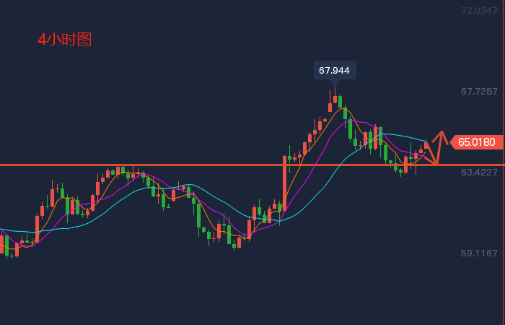Click the pointer triangle below the 67.944 tooltip

(335, 83)
